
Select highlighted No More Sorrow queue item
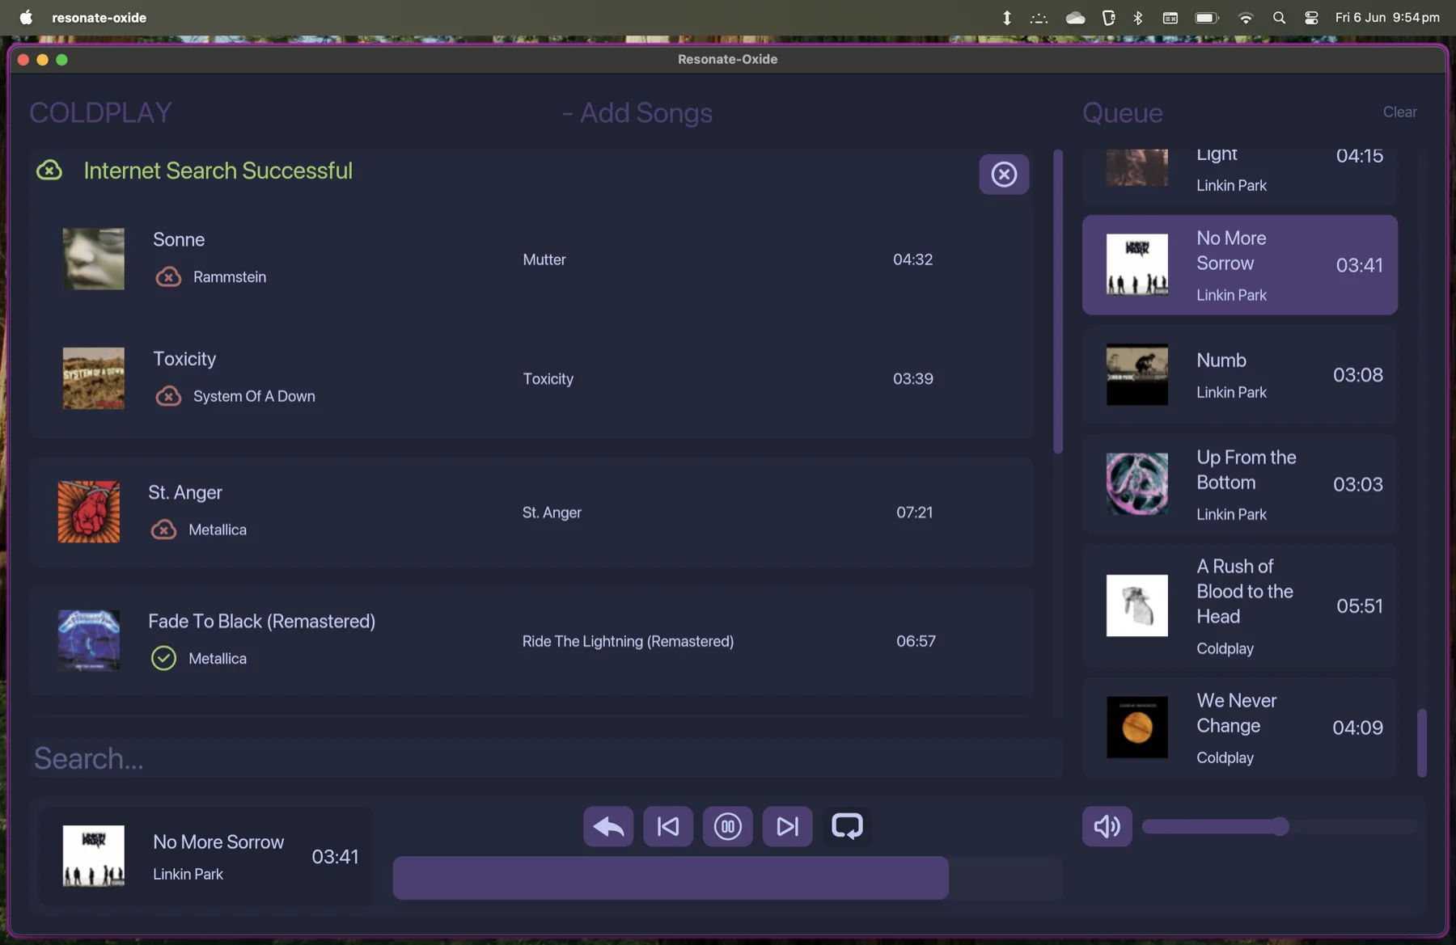coord(1240,265)
